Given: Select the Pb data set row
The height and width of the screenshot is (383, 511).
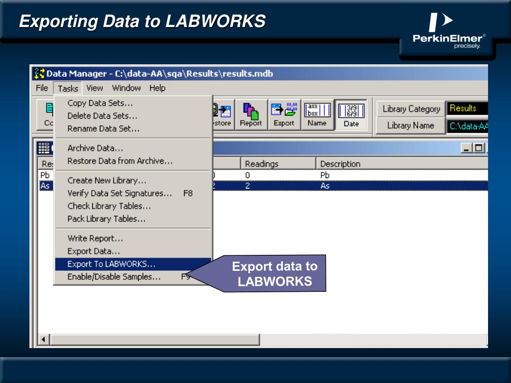Looking at the screenshot, I should click(x=263, y=175).
